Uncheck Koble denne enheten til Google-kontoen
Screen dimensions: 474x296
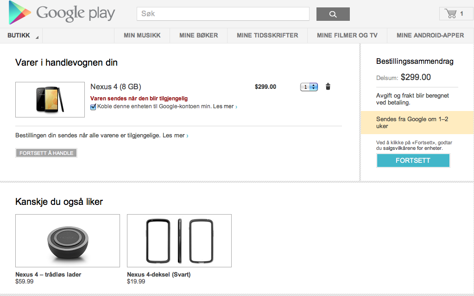[93, 107]
